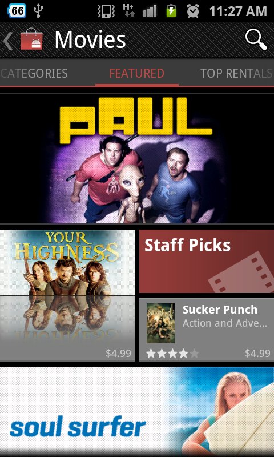Tap the charging battery status icon
274x457 pixels.
point(171,11)
